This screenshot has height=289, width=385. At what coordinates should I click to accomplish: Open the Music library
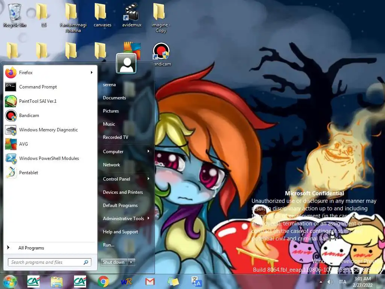click(x=109, y=124)
